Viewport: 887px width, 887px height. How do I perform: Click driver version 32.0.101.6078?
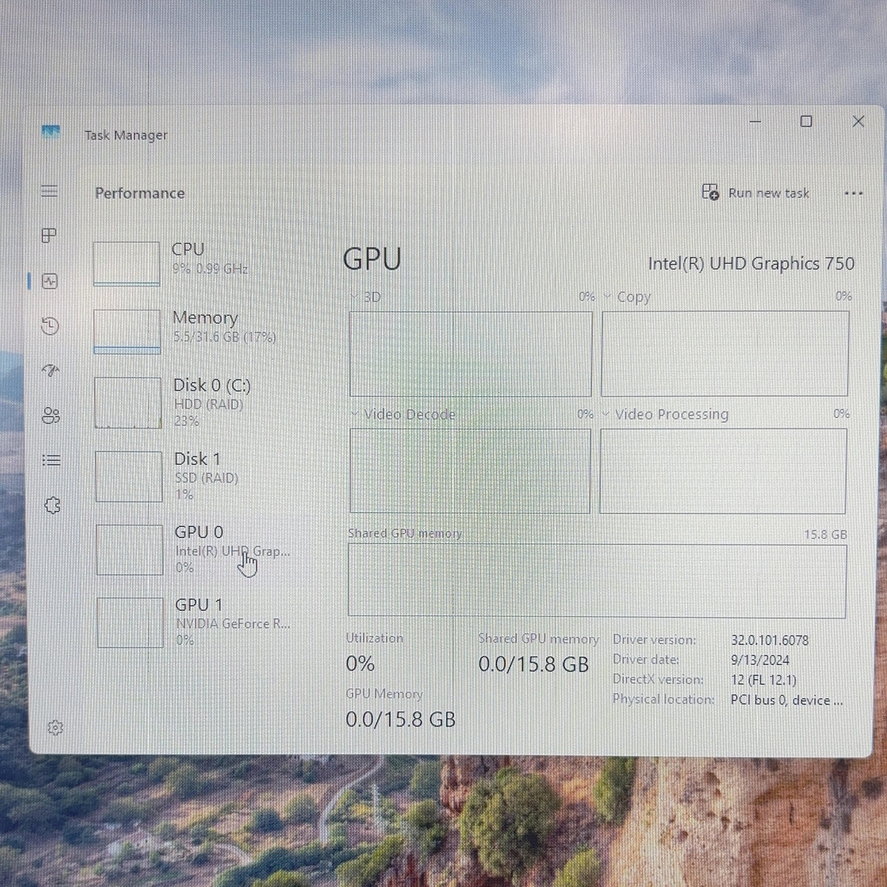pyautogui.click(x=769, y=640)
